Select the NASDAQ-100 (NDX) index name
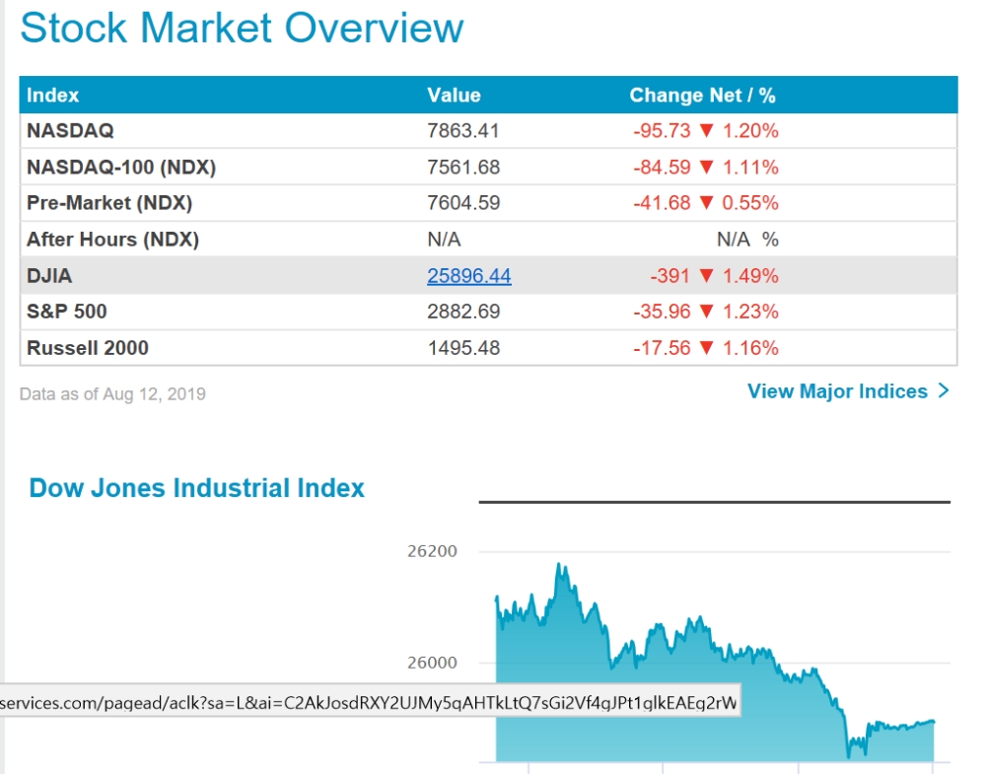 (x=121, y=168)
